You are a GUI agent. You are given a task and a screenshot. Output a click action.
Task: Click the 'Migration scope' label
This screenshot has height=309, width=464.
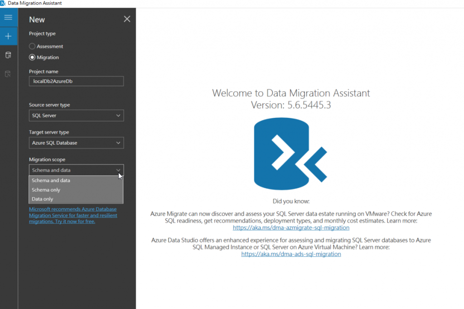tap(47, 159)
